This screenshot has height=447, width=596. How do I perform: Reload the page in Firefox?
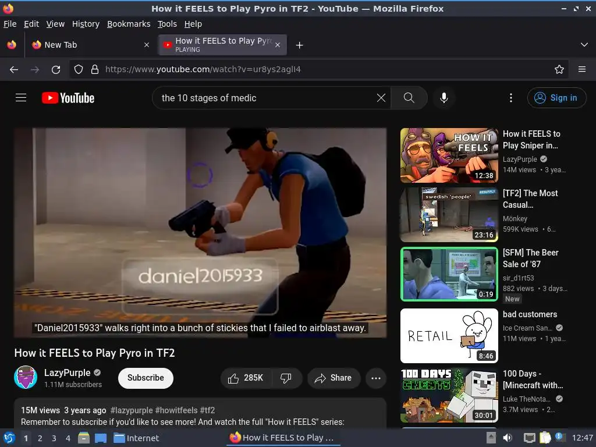(56, 70)
